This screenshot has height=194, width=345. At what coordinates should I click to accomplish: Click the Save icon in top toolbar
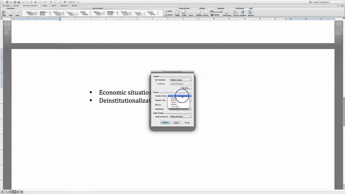pos(15,2)
